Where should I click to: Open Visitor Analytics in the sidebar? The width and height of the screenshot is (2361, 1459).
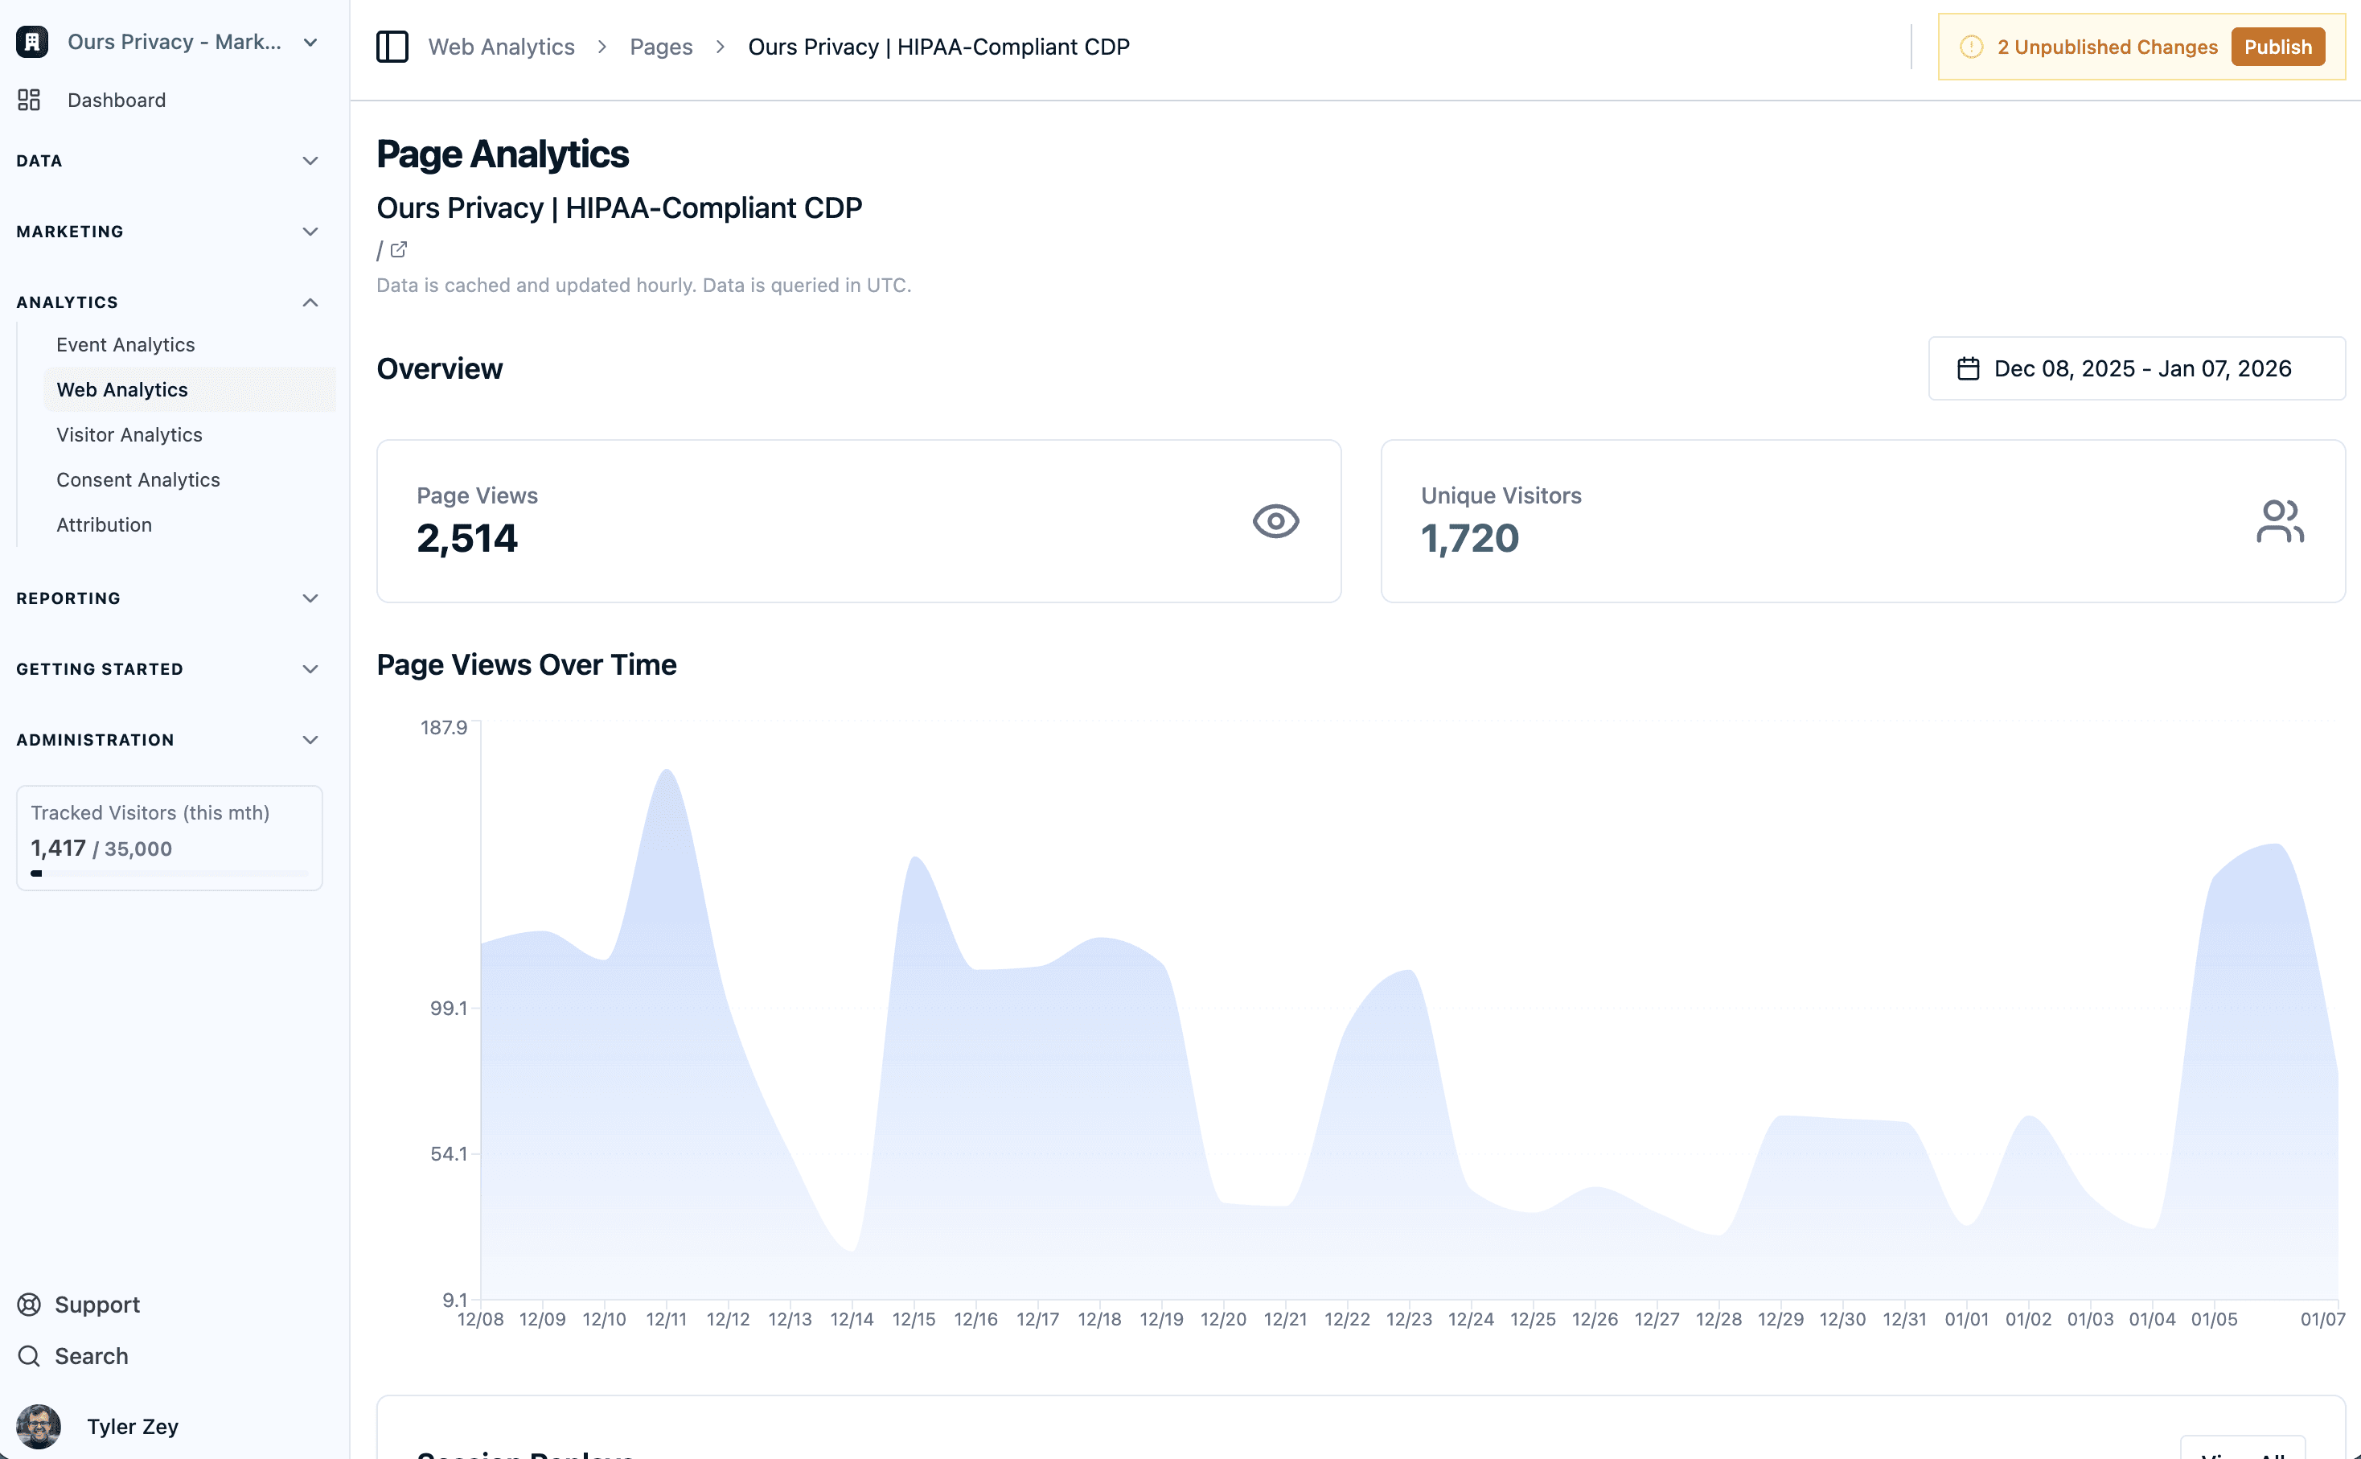[129, 434]
